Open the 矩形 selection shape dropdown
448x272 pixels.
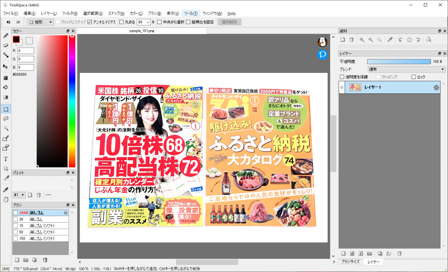click(41, 22)
